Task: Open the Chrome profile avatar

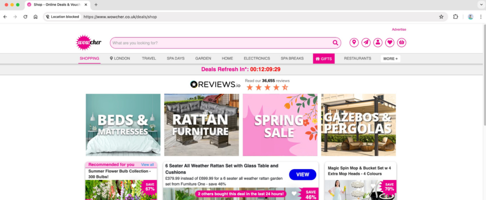Action: point(470,17)
